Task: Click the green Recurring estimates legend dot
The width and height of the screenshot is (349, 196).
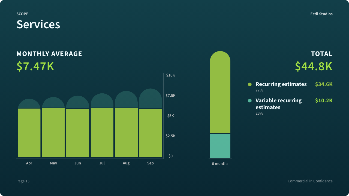Action: coord(250,84)
